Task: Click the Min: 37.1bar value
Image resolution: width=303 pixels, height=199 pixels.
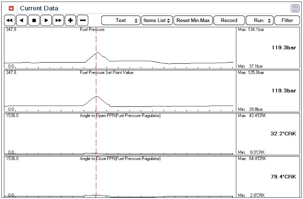Action: coord(250,66)
